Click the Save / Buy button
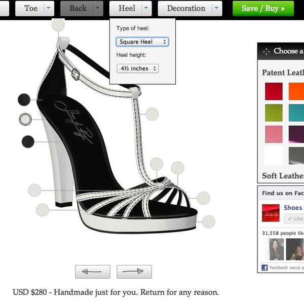The image size is (304, 304). pos(263,8)
